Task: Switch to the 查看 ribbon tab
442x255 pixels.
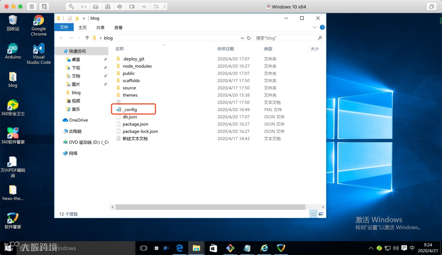Action: [118, 27]
